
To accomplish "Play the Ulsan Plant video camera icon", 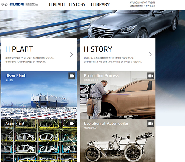I will coord(72,76).
